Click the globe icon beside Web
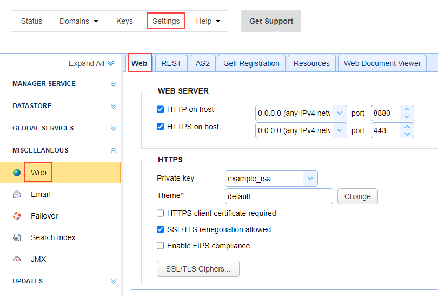 point(17,173)
